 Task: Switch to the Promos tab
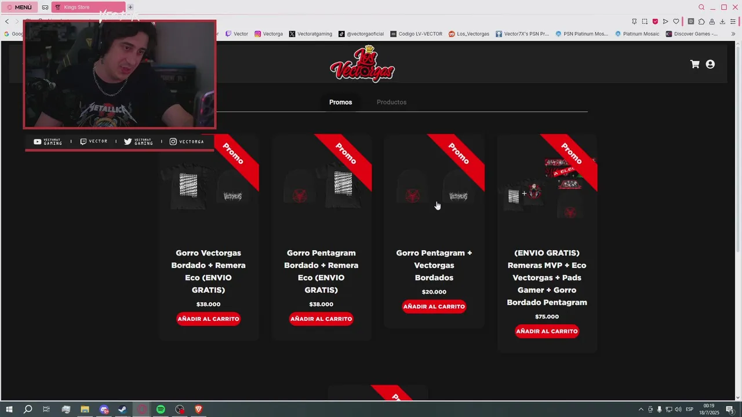[340, 102]
